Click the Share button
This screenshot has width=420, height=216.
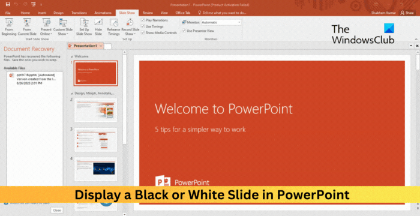pos(407,13)
